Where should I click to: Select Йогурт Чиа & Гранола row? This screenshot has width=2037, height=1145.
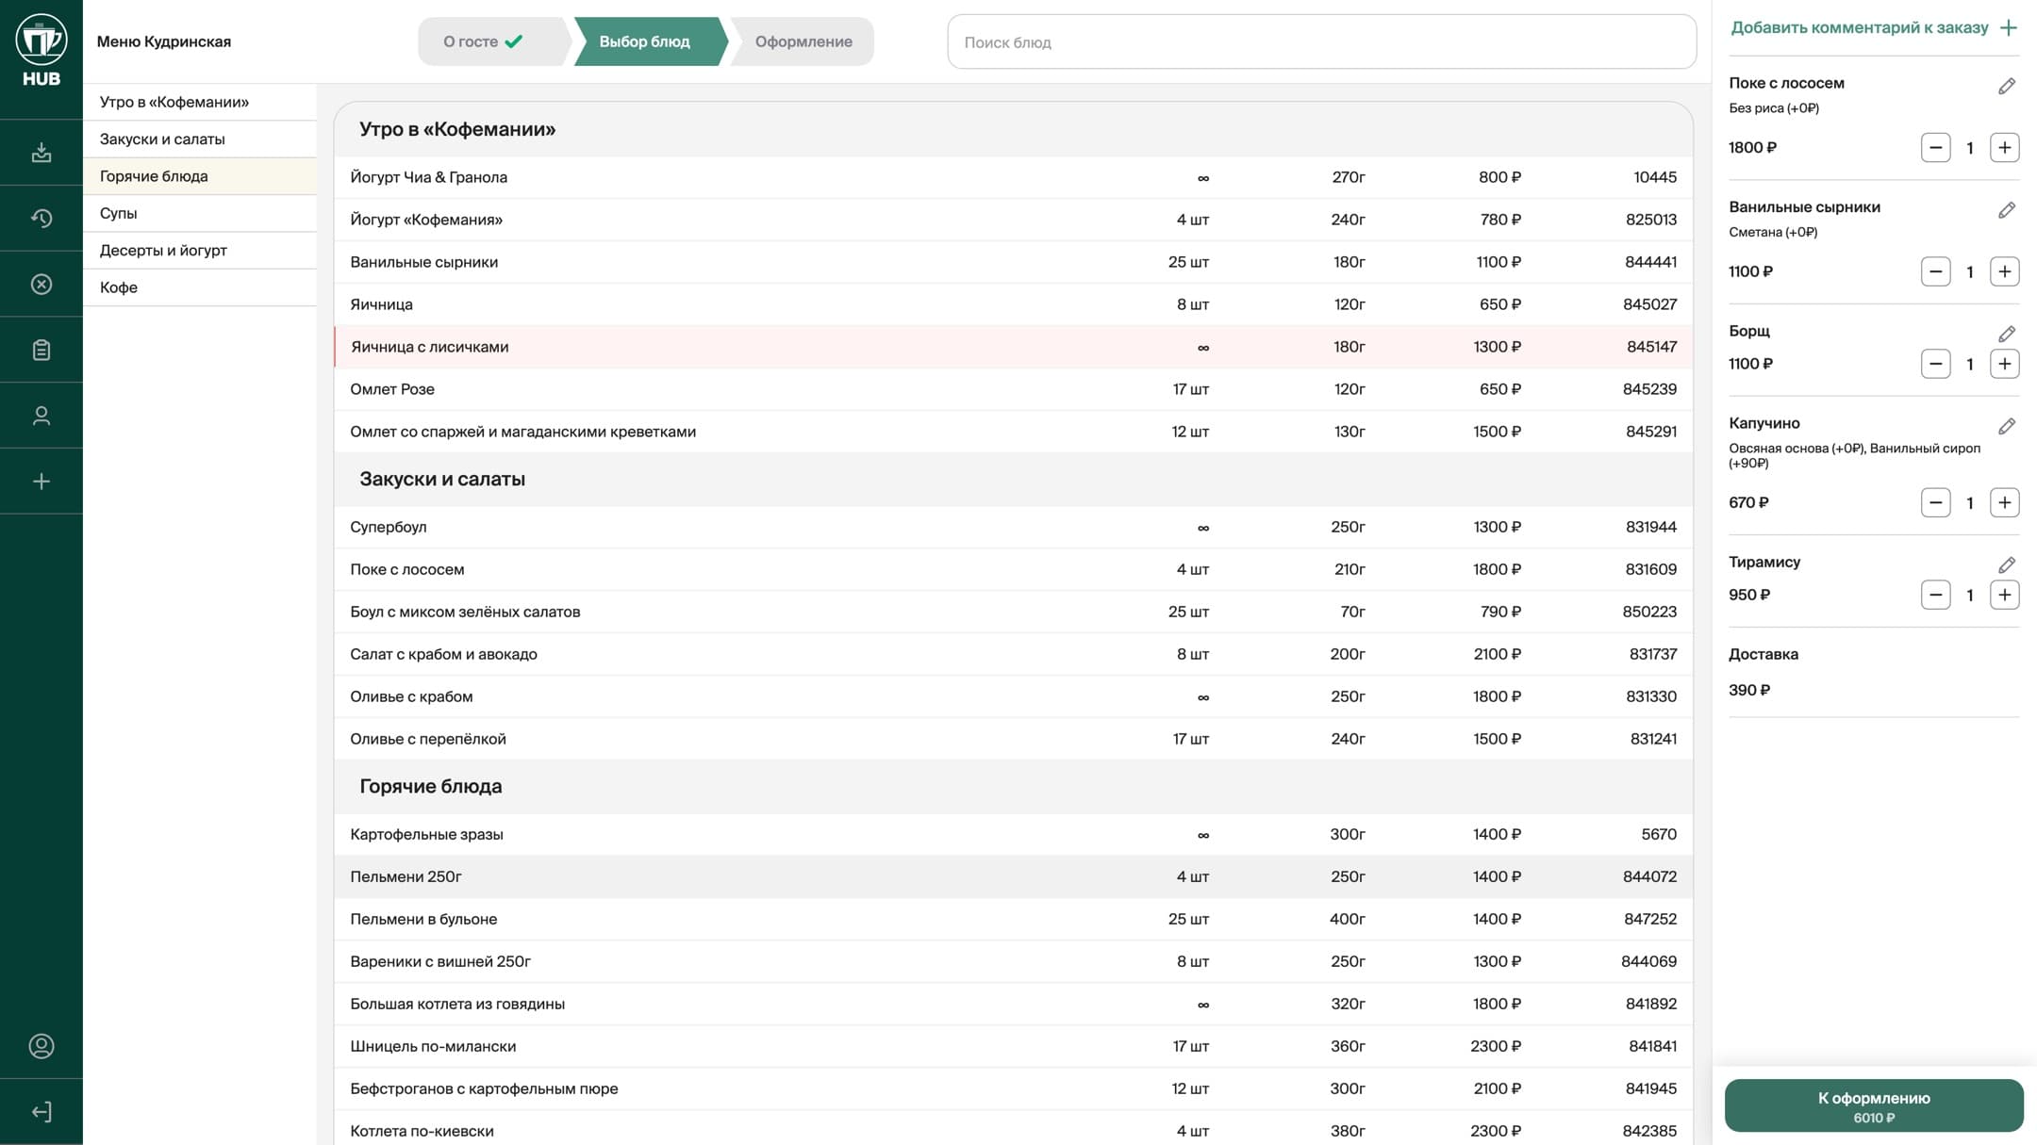pyautogui.click(x=1014, y=177)
